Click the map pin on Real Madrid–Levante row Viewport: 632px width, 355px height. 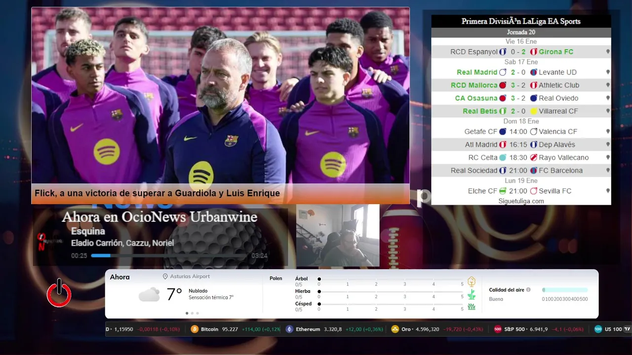(x=608, y=72)
